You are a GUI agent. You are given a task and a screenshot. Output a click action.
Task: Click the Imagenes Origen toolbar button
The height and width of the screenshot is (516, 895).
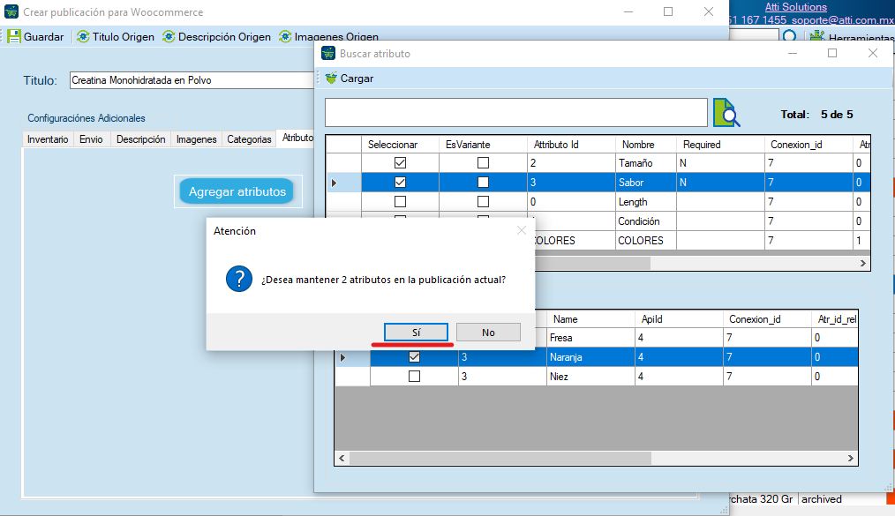328,37
